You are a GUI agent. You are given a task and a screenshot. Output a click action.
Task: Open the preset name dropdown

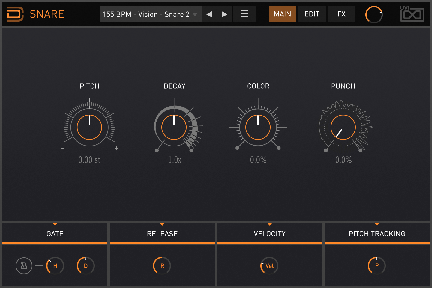point(151,14)
